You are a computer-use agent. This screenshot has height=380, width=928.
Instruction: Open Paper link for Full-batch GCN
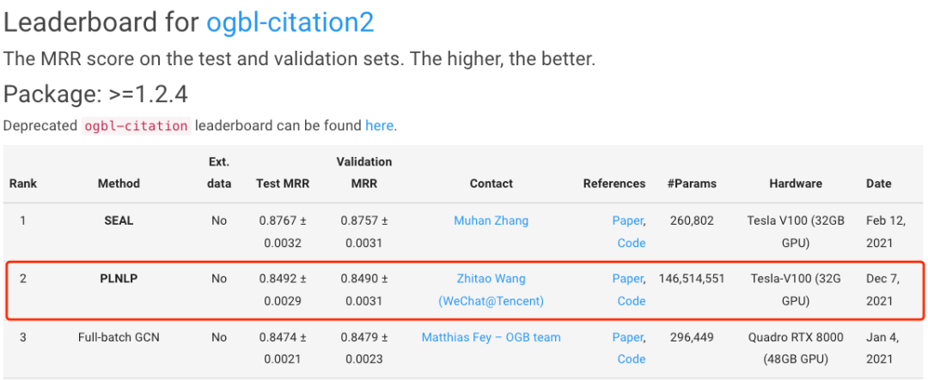627,337
